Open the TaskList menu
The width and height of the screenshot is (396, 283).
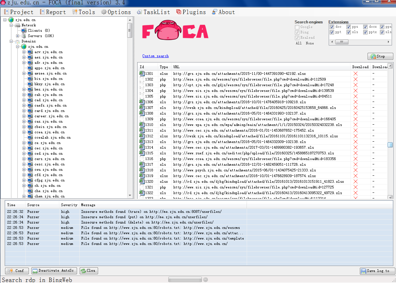tap(154, 12)
